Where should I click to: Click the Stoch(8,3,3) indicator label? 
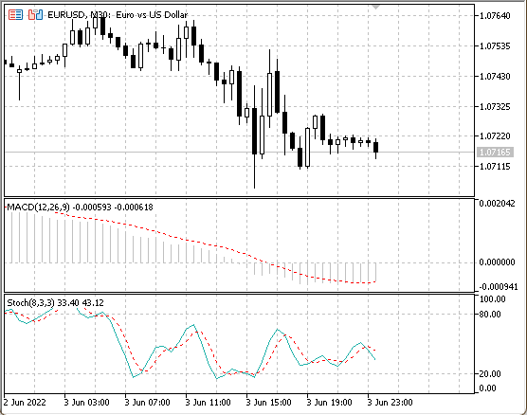pos(30,303)
